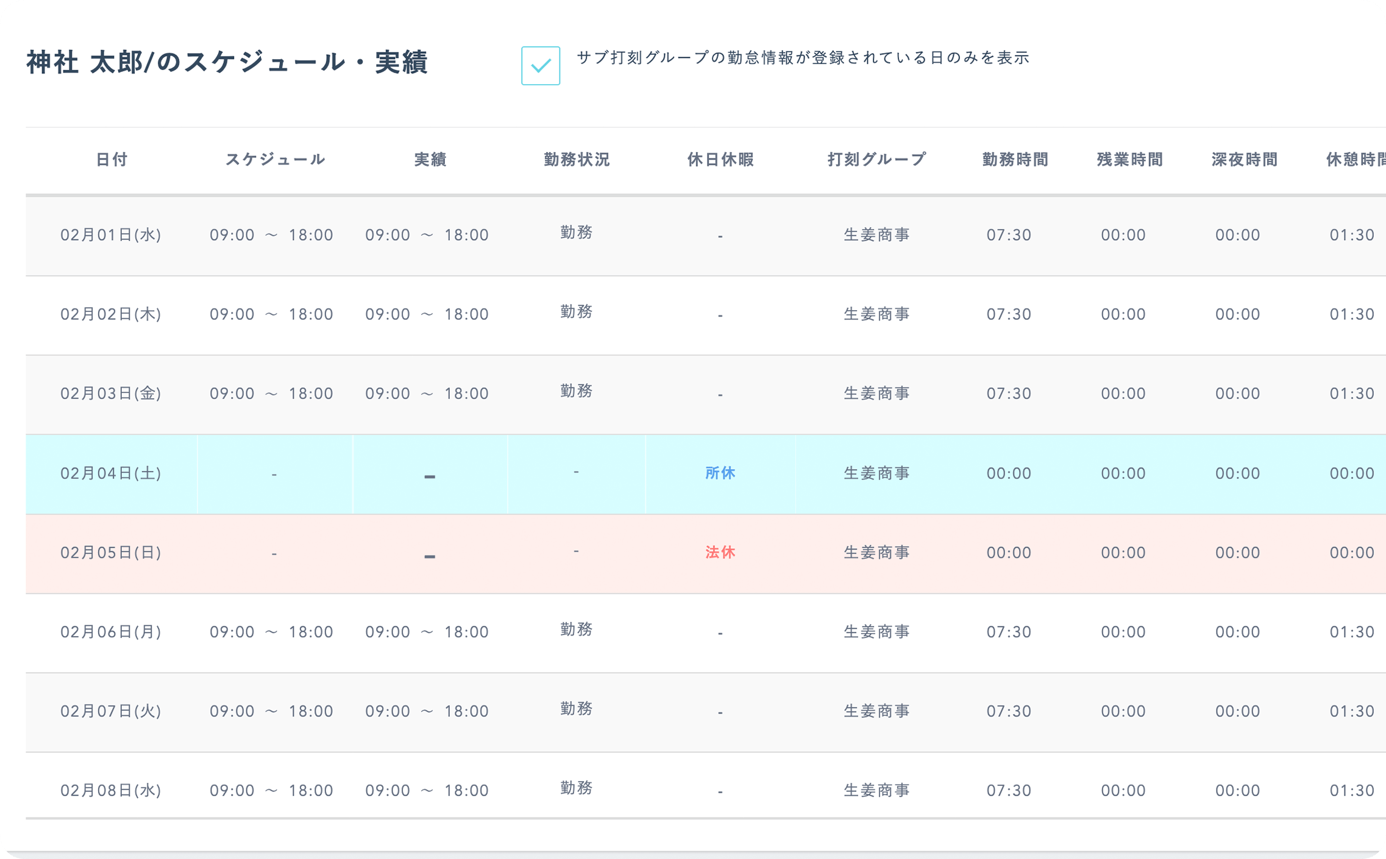The width and height of the screenshot is (1386, 859).
Task: Click the 勤務 status on 02月01日
Action: point(577,233)
